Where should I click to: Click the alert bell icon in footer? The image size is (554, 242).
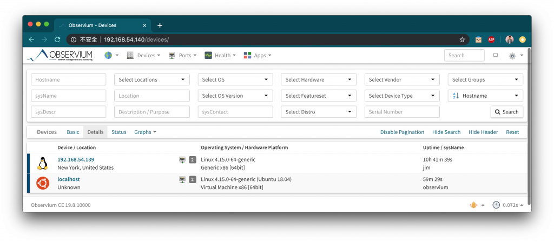coord(473,205)
